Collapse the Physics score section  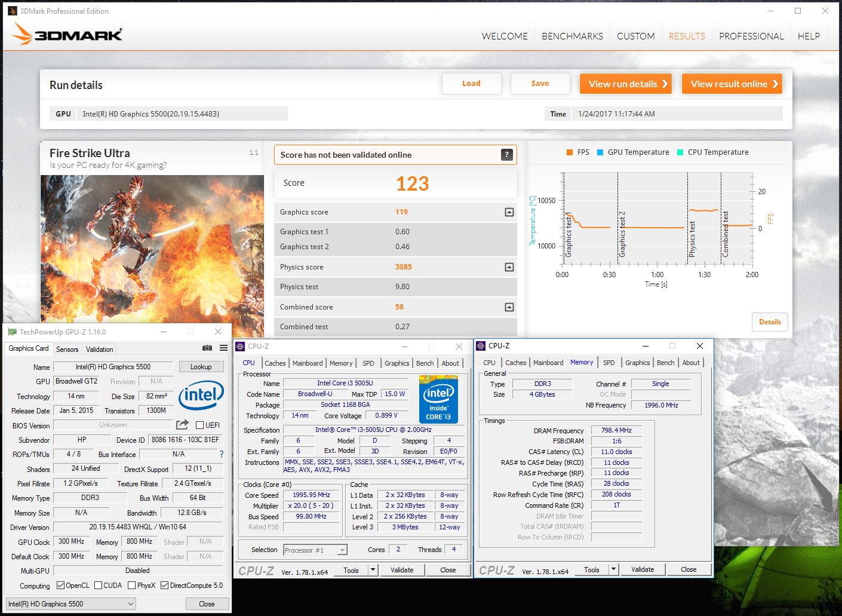(x=509, y=267)
